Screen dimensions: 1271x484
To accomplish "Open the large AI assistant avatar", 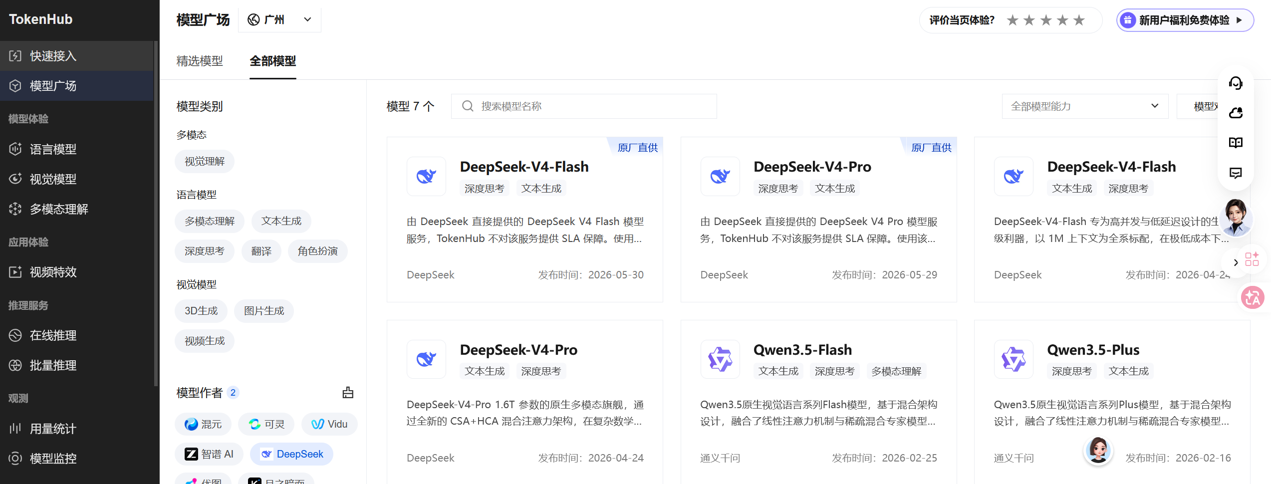I will [x=1237, y=217].
